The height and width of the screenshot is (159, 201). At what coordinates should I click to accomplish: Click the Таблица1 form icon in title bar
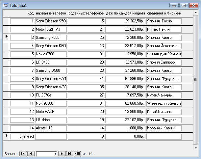[x=5, y=6]
